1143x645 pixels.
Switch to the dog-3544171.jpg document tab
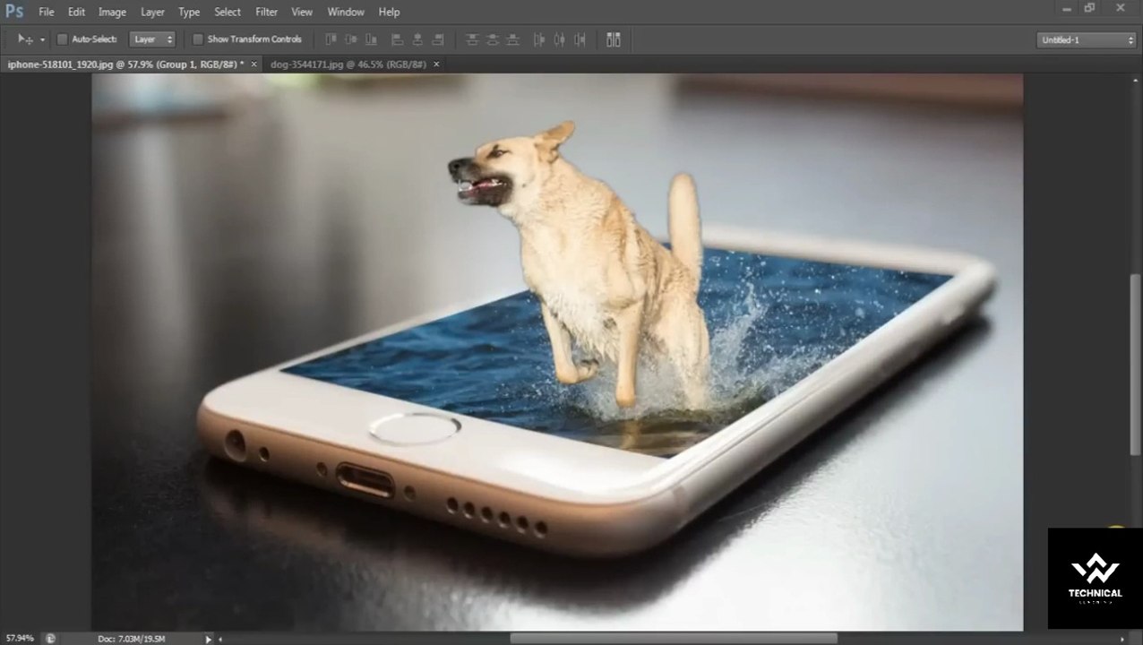(x=348, y=64)
